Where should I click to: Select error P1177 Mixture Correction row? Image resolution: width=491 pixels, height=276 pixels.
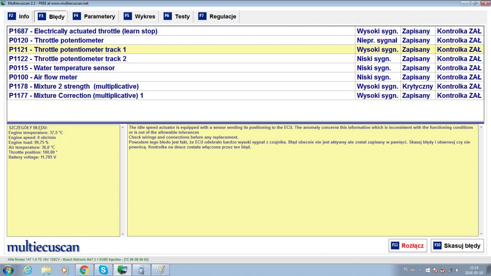click(x=245, y=96)
